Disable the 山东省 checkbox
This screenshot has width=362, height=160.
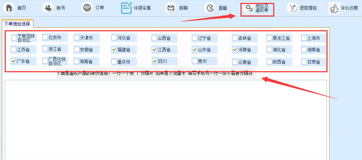(194, 49)
